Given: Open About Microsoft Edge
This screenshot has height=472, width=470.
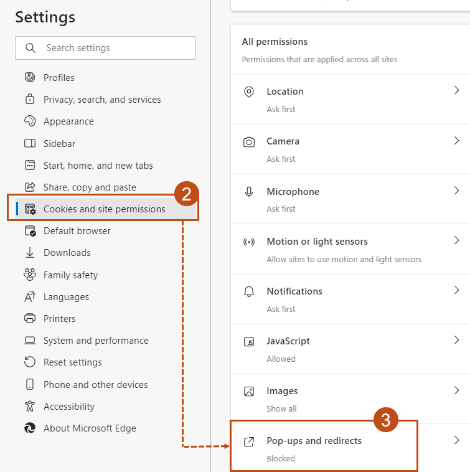Looking at the screenshot, I should tap(90, 428).
